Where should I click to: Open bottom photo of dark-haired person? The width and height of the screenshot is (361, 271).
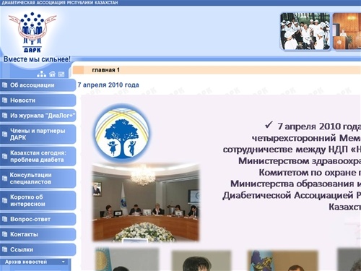point(201,261)
